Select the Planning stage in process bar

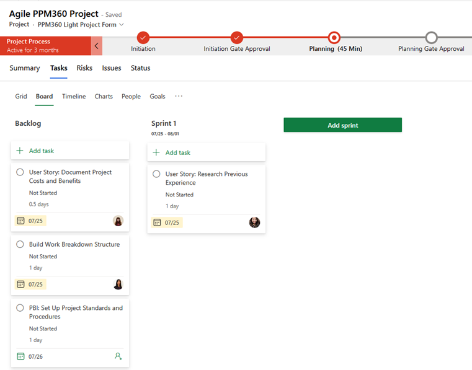point(334,38)
